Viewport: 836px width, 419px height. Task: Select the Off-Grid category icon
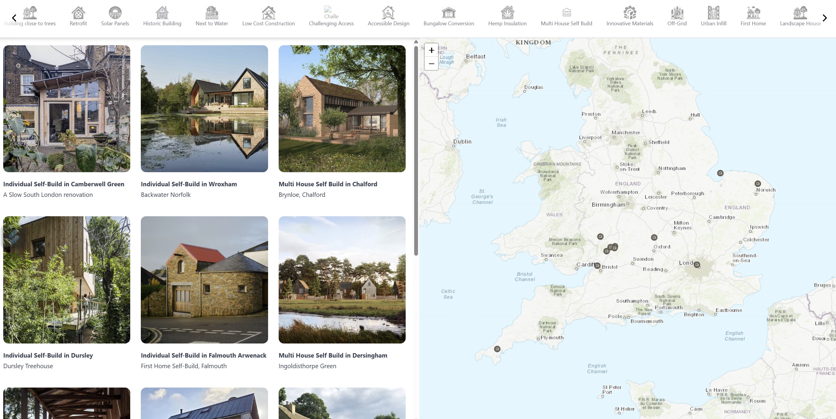coord(677,13)
